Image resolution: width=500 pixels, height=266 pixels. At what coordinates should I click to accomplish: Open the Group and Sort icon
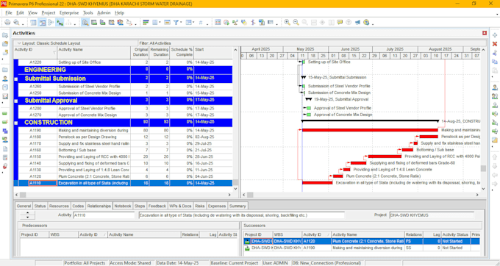coord(188,22)
